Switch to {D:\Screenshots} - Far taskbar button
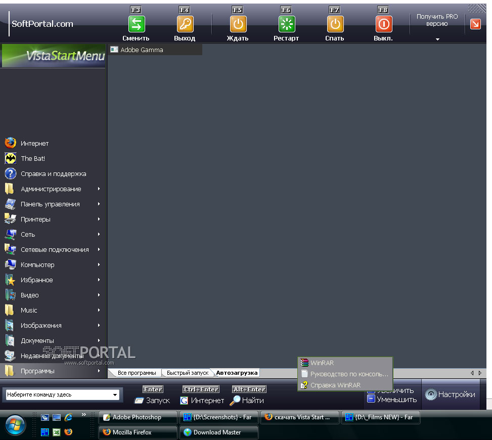Viewport: 492px width, 440px height. click(219, 417)
